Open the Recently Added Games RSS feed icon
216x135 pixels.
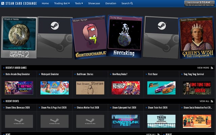coord(212,68)
